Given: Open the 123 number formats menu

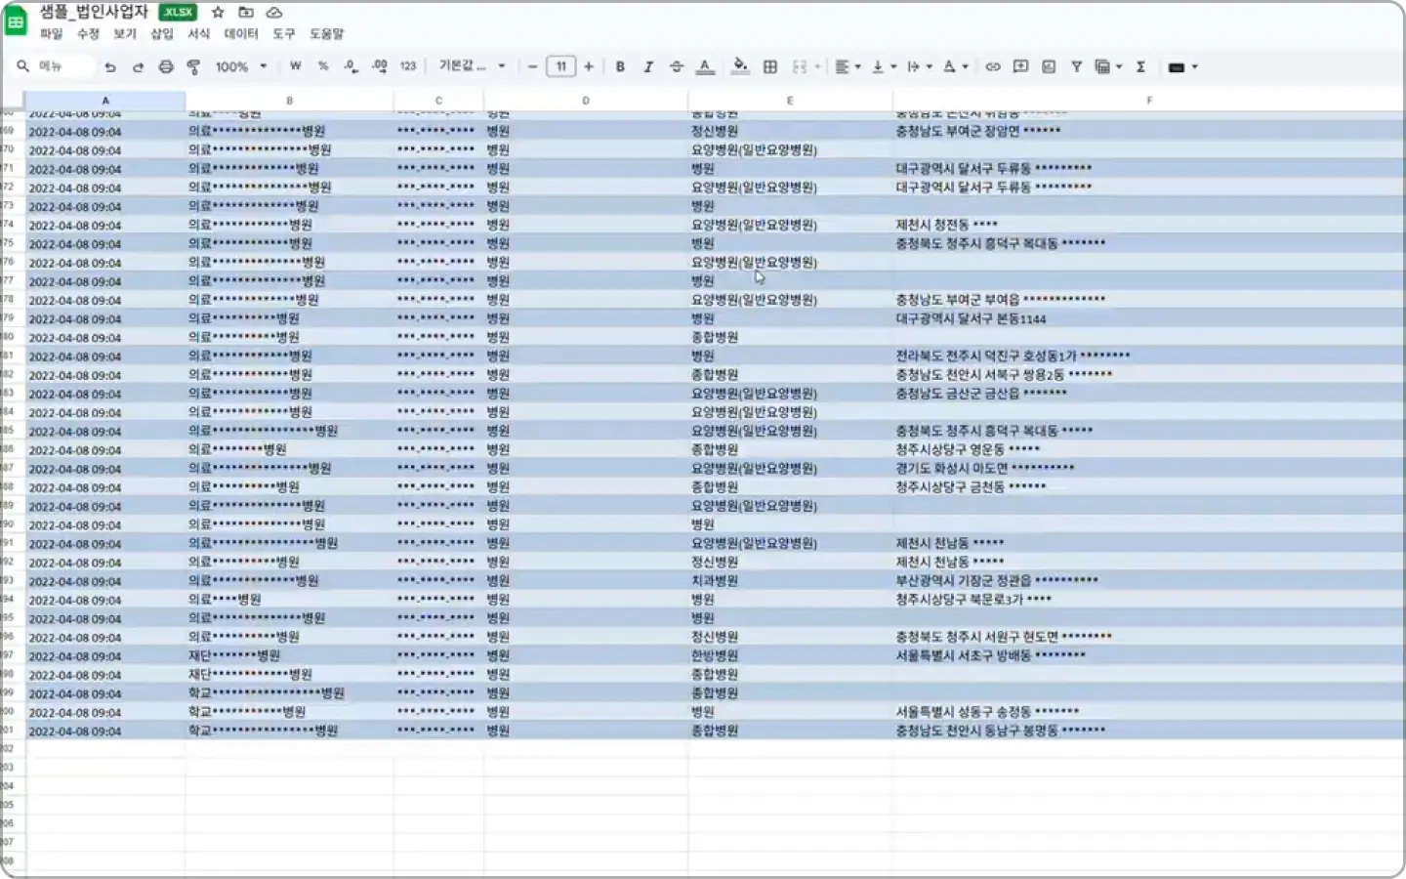Looking at the screenshot, I should click(408, 66).
